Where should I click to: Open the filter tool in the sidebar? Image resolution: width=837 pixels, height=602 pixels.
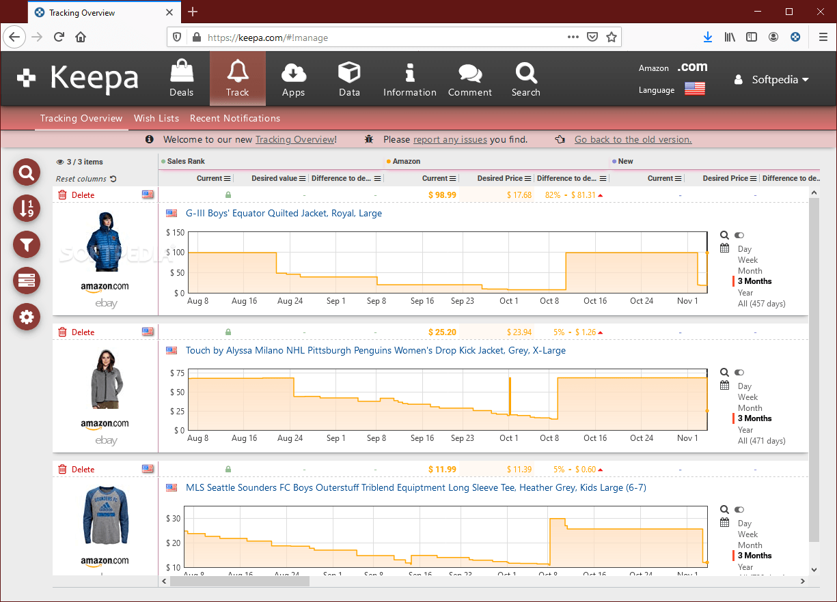coord(26,244)
